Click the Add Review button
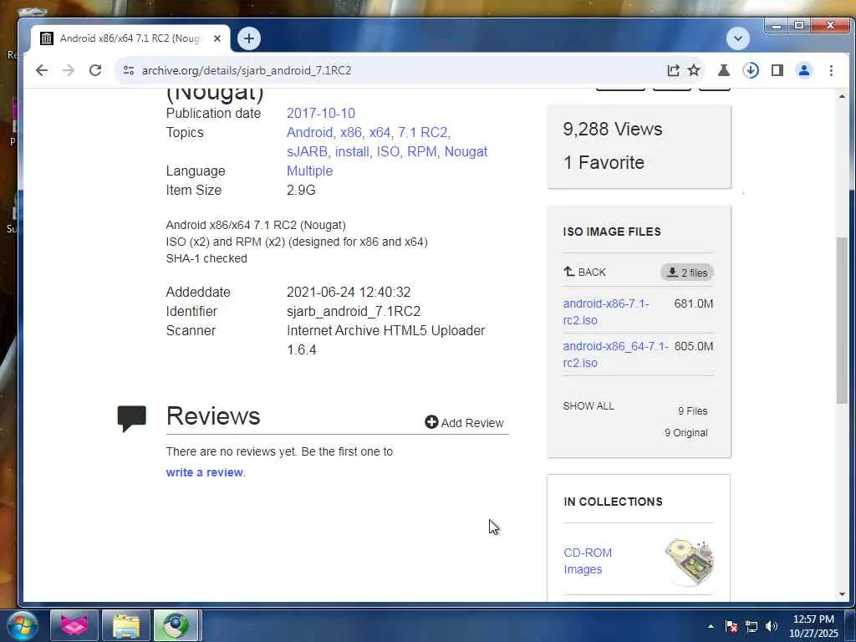 click(465, 422)
